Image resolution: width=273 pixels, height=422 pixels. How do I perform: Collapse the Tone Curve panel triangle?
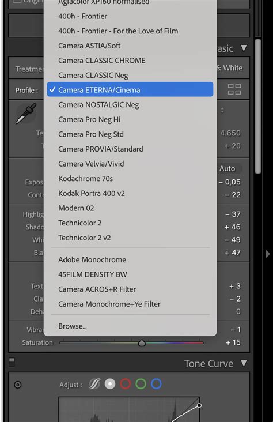click(x=244, y=363)
